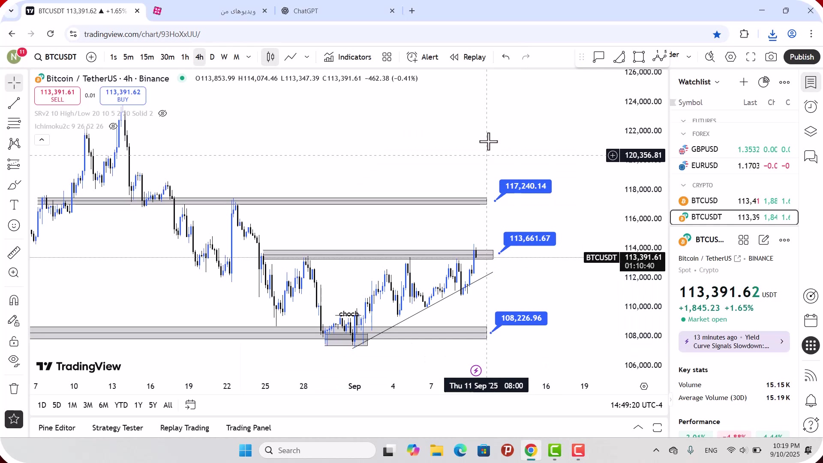Click the red SELL price button
The width and height of the screenshot is (823, 463).
click(57, 96)
